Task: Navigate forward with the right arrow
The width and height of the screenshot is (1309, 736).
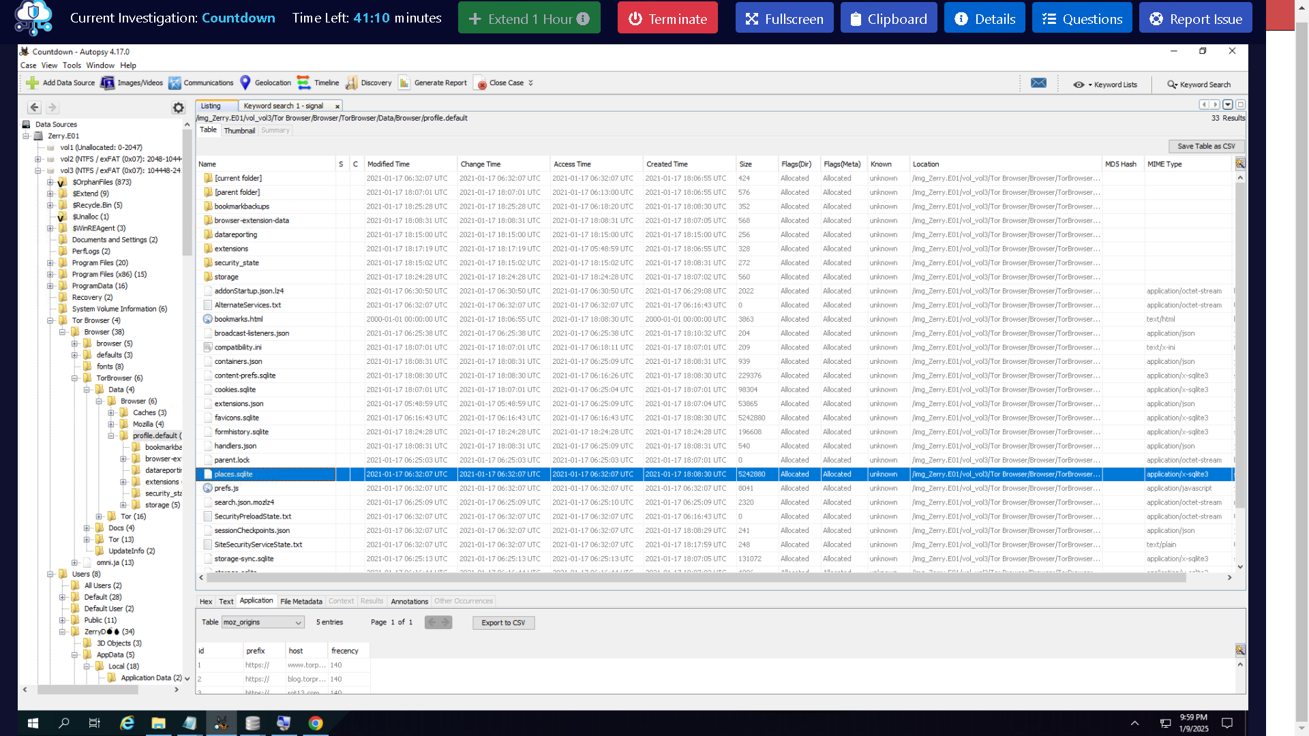Action: 52,108
